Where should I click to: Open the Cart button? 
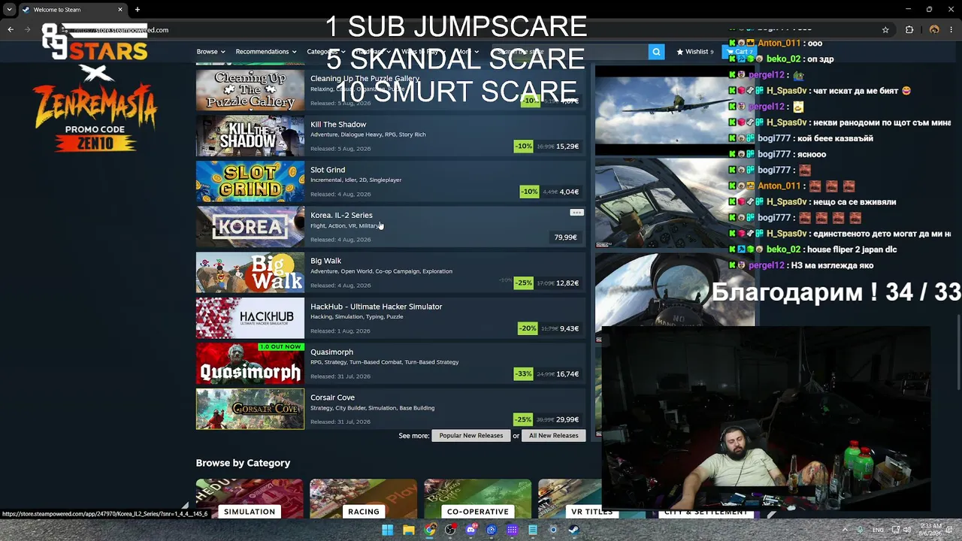pyautogui.click(x=740, y=52)
